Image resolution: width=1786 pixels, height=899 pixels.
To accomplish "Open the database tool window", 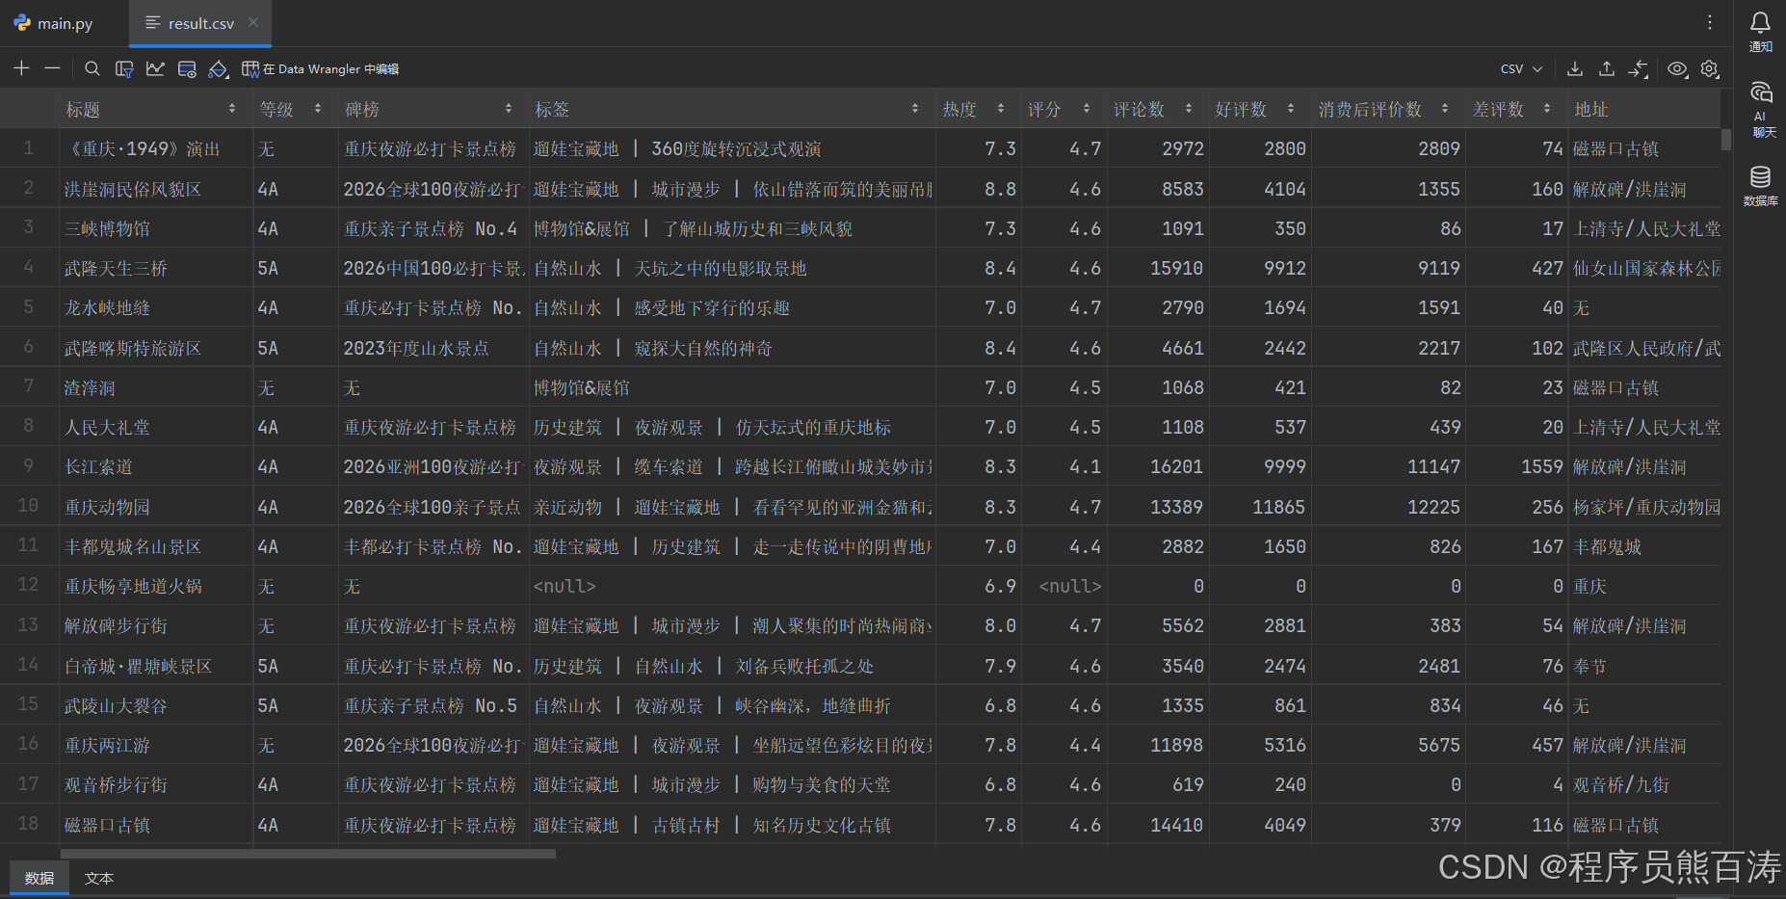I will [x=1760, y=185].
